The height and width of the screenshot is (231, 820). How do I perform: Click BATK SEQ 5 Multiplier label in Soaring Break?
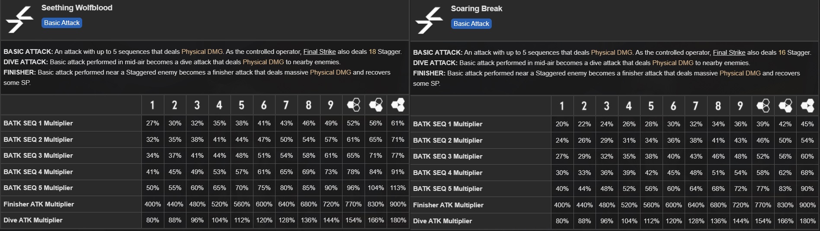click(448, 189)
